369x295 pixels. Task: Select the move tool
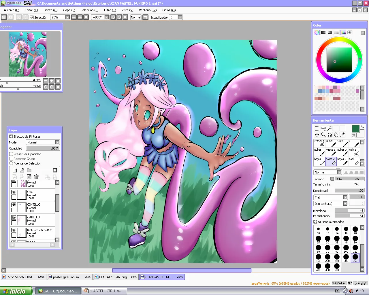pyautogui.click(x=317, y=135)
